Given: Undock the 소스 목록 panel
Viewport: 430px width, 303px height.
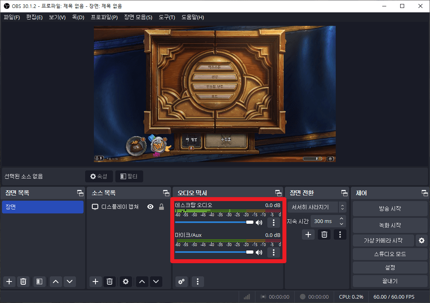Looking at the screenshot, I should coord(166,193).
